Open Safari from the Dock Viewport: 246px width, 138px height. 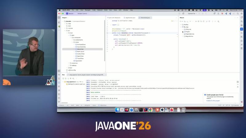point(132,110)
